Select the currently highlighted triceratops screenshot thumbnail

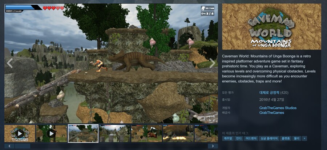click(83, 133)
